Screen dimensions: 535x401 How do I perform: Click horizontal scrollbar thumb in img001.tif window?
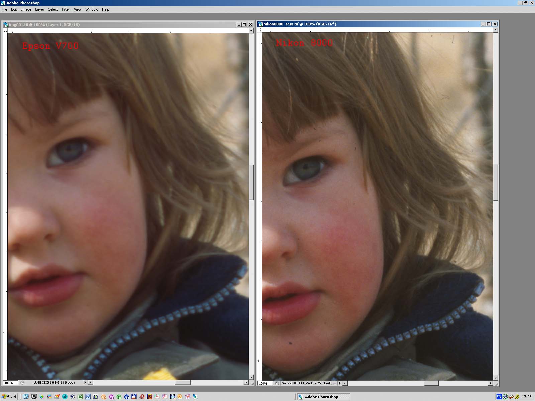(x=183, y=383)
